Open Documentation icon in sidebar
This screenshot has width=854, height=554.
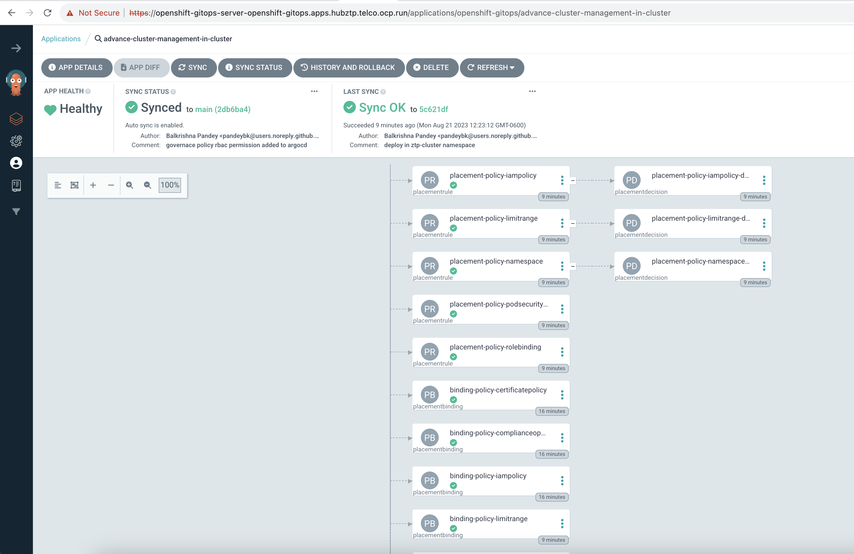pos(16,185)
